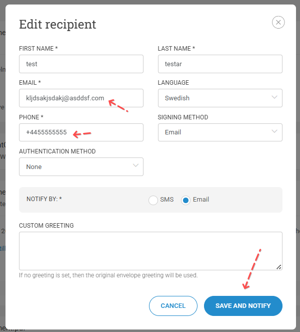Click the Cancel button
300x332 pixels.
(173, 306)
